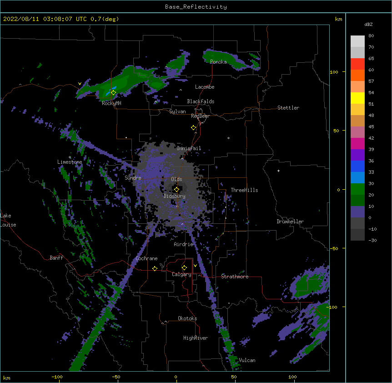Select the Olds city label

click(x=176, y=179)
